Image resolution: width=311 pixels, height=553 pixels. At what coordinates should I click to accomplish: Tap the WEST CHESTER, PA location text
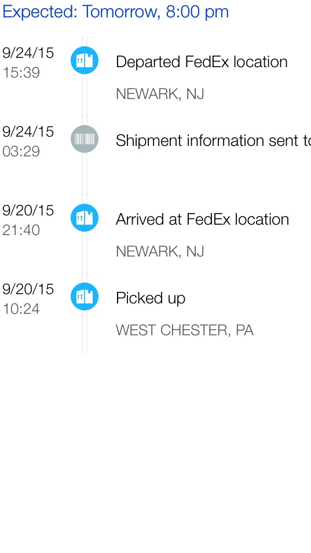pos(185,331)
